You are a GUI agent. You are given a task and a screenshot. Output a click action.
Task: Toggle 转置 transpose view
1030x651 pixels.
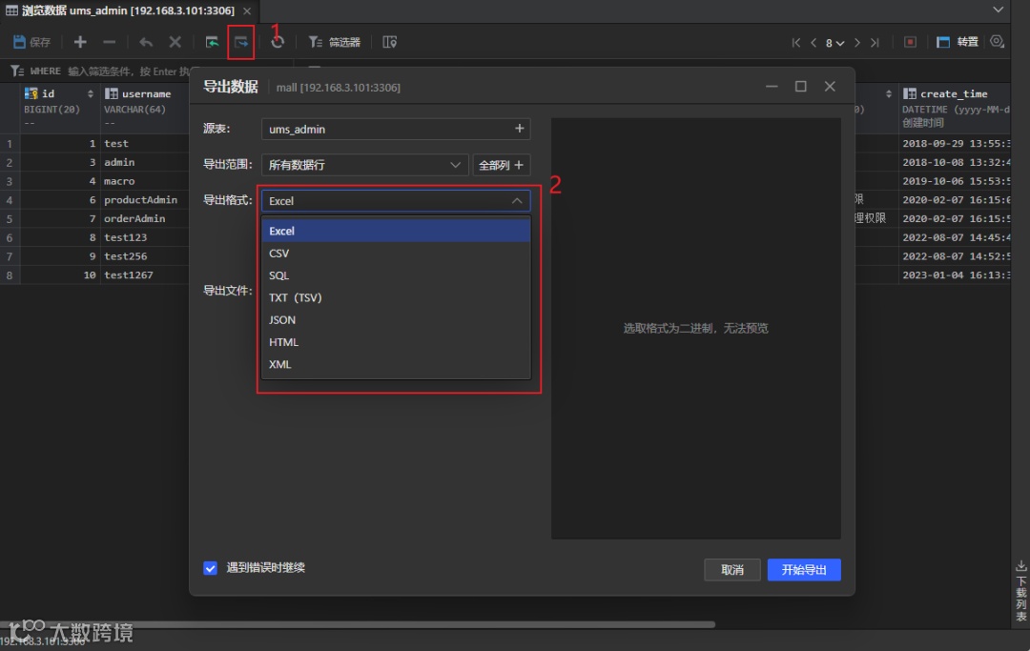point(958,42)
